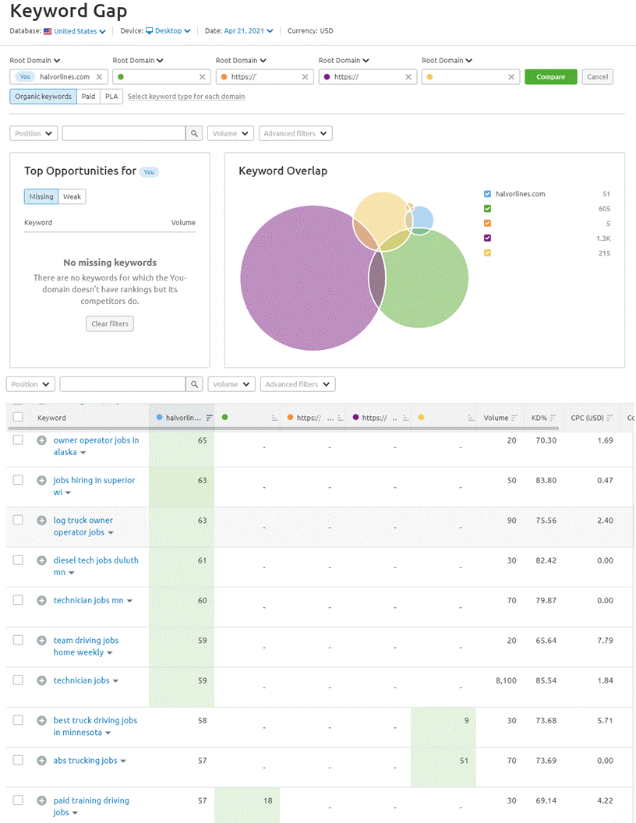Image resolution: width=636 pixels, height=823 pixels.
Task: Check the box for 'jobs hiring in superior wi'
Action: click(x=18, y=480)
